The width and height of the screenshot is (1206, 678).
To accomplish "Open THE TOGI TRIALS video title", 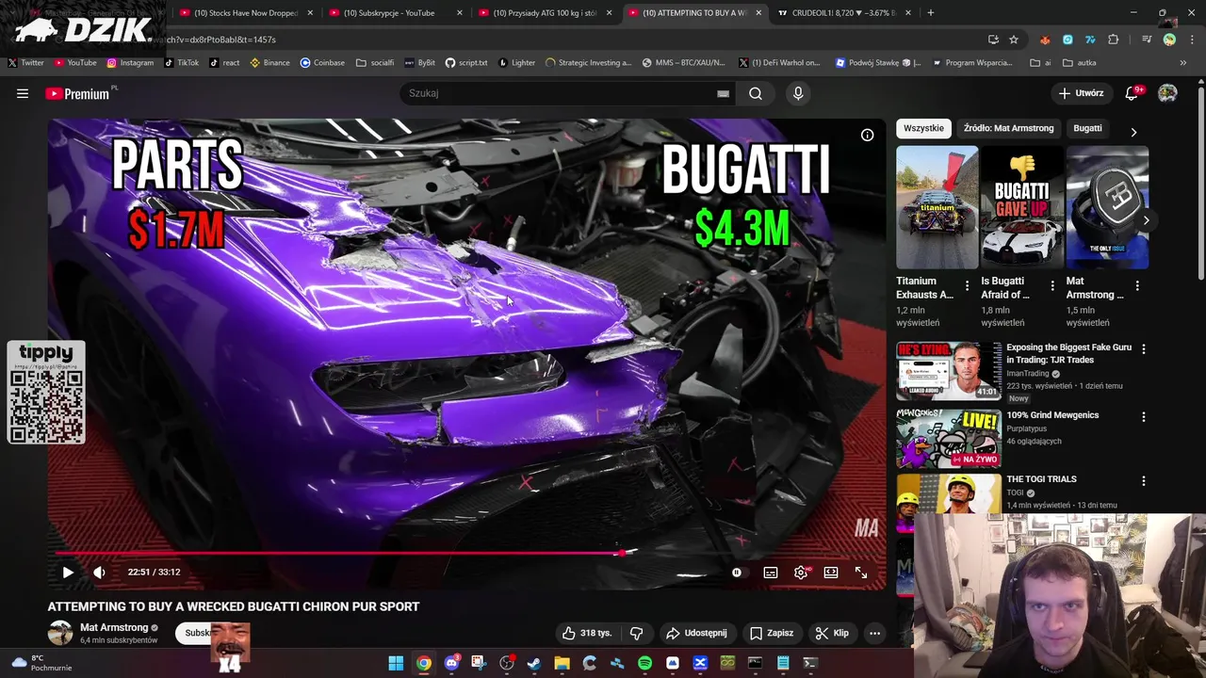I will (1041, 479).
